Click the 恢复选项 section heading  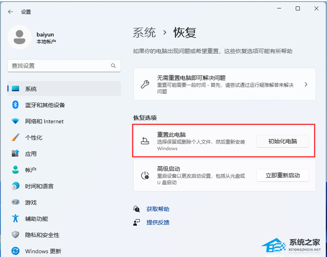(x=145, y=118)
